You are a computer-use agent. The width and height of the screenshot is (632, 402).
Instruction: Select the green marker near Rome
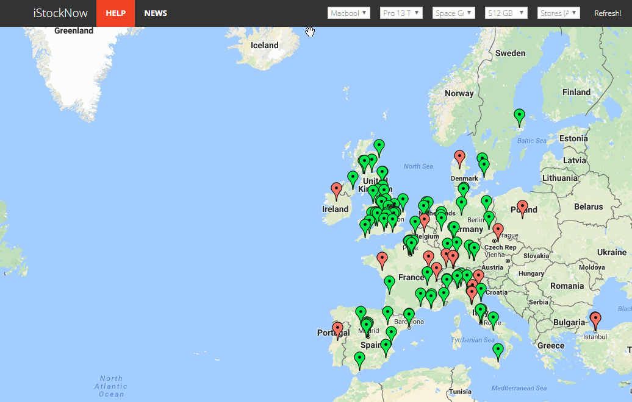[481, 311]
